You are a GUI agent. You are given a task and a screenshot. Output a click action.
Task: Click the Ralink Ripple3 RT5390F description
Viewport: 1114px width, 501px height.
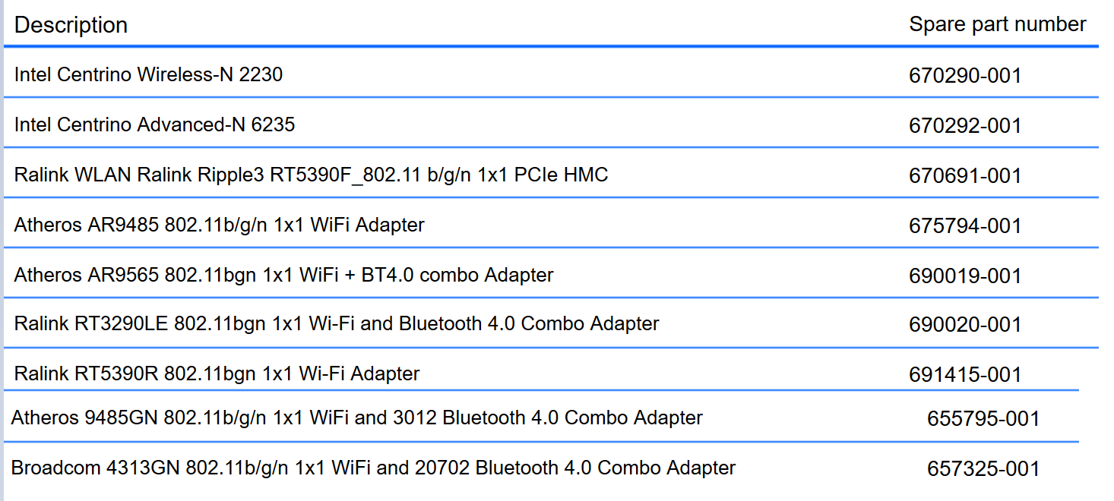click(311, 175)
